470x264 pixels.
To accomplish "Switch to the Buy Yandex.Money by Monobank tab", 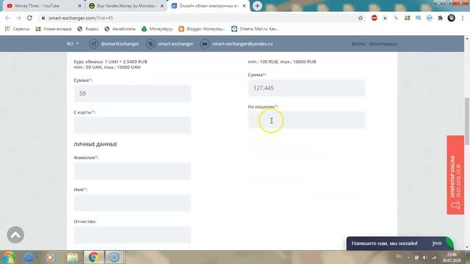I will [x=126, y=6].
